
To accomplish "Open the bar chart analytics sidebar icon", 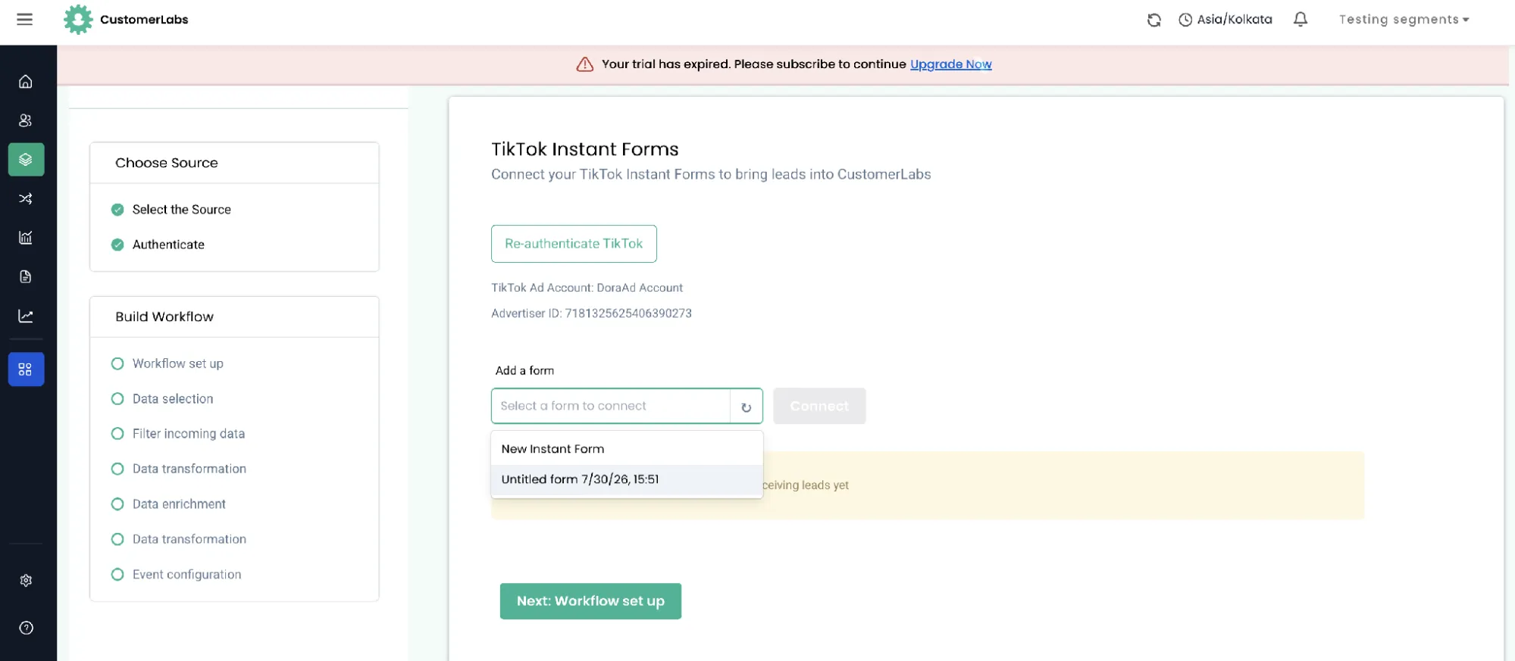I will click(x=26, y=238).
